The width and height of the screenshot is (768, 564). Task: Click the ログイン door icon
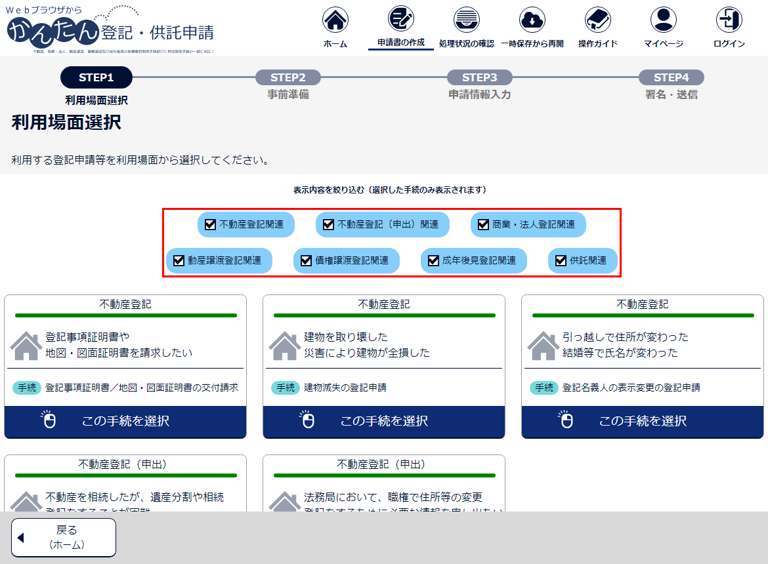[729, 20]
